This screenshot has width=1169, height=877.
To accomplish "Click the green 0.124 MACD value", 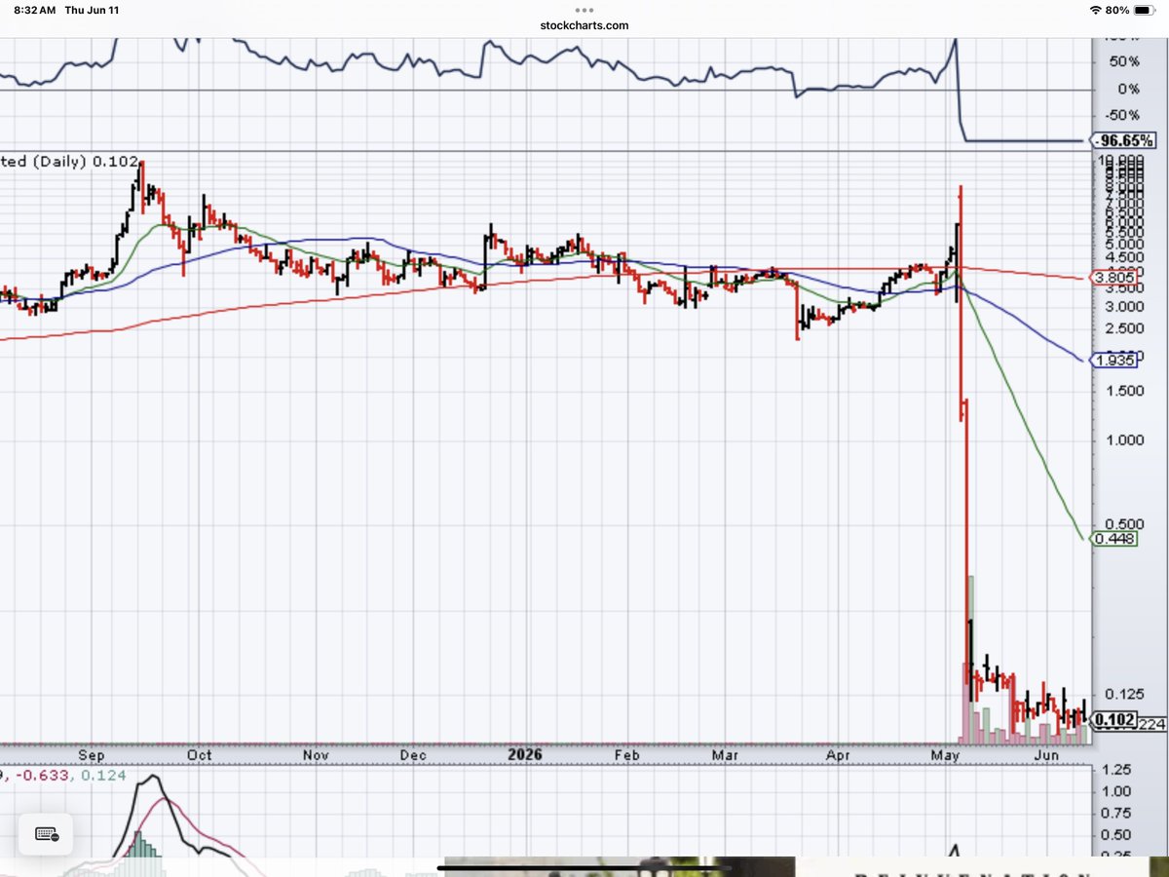I will 101,775.
